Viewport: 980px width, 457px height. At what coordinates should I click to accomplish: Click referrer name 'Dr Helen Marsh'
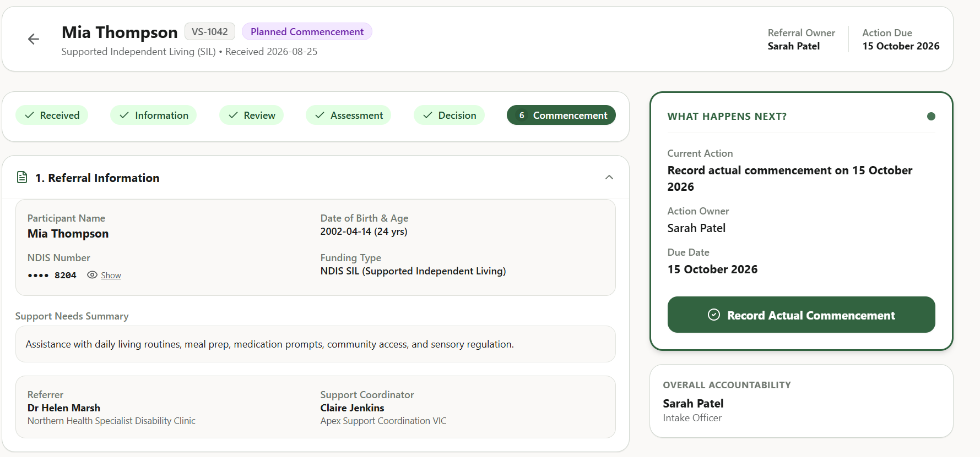point(64,408)
